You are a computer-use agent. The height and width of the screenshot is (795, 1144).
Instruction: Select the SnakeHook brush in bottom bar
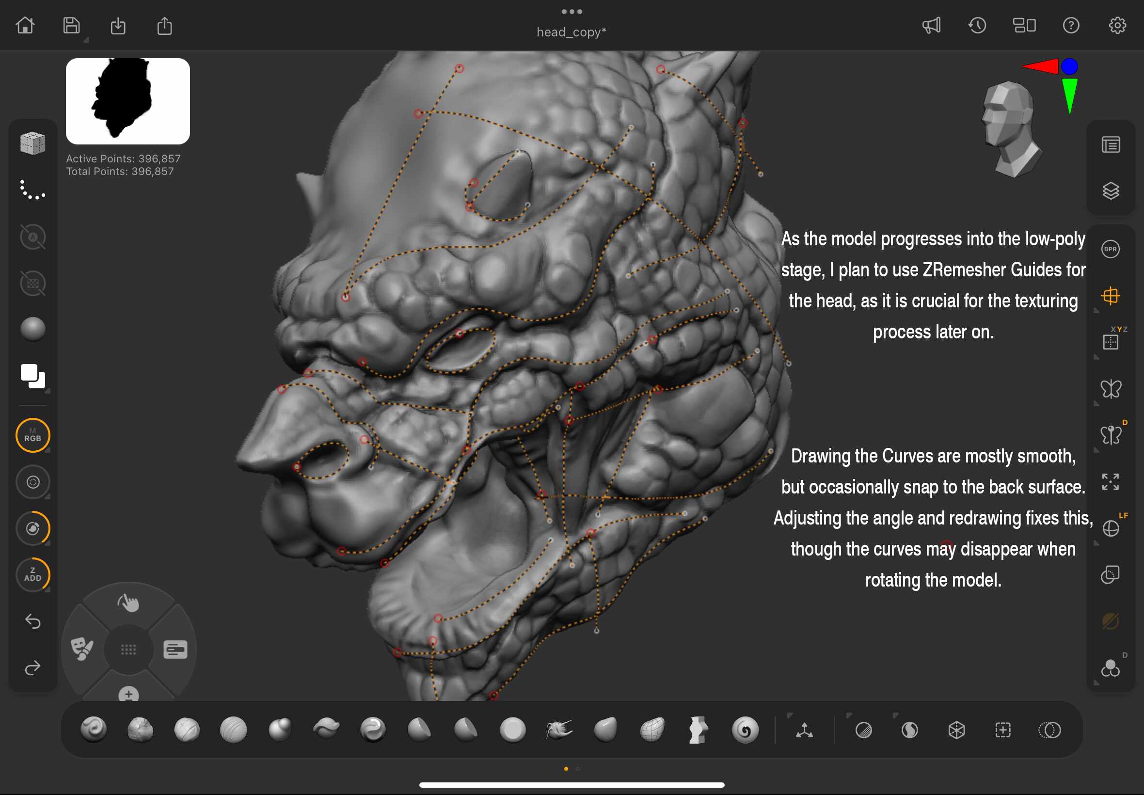(x=559, y=730)
